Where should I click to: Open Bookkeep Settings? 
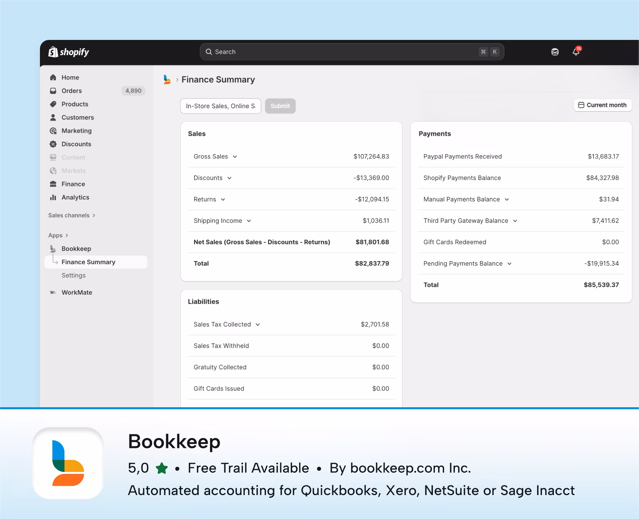click(73, 275)
